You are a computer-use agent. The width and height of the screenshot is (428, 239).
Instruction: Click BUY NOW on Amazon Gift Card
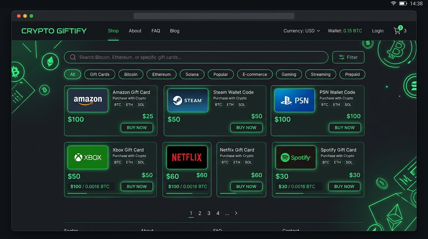tap(137, 128)
